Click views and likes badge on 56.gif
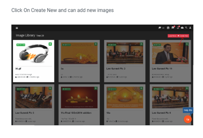The height and width of the screenshot is (138, 203). 21,45
